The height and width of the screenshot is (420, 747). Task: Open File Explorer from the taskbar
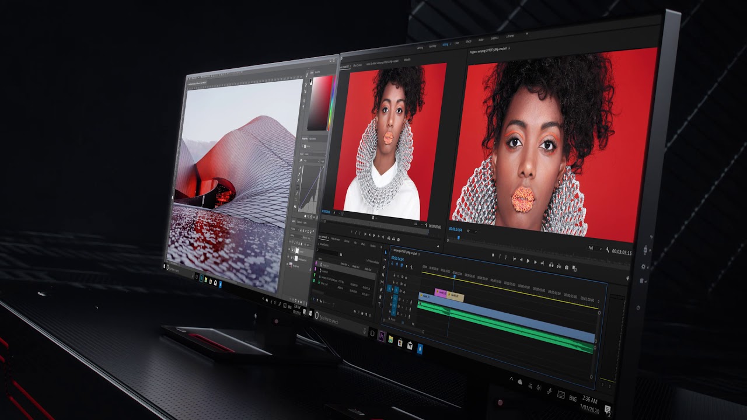(x=390, y=338)
